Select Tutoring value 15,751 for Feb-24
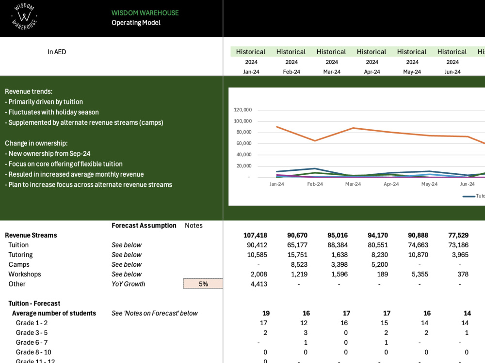The width and height of the screenshot is (485, 363). pyautogui.click(x=297, y=255)
